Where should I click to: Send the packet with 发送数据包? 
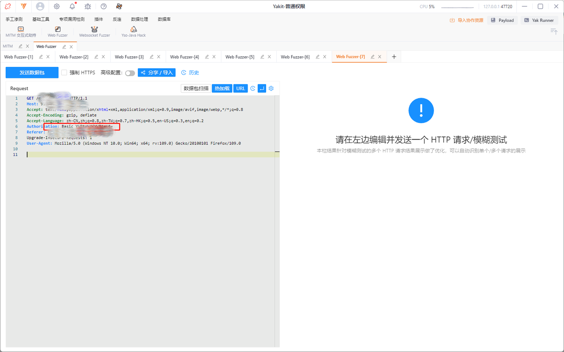(32, 73)
